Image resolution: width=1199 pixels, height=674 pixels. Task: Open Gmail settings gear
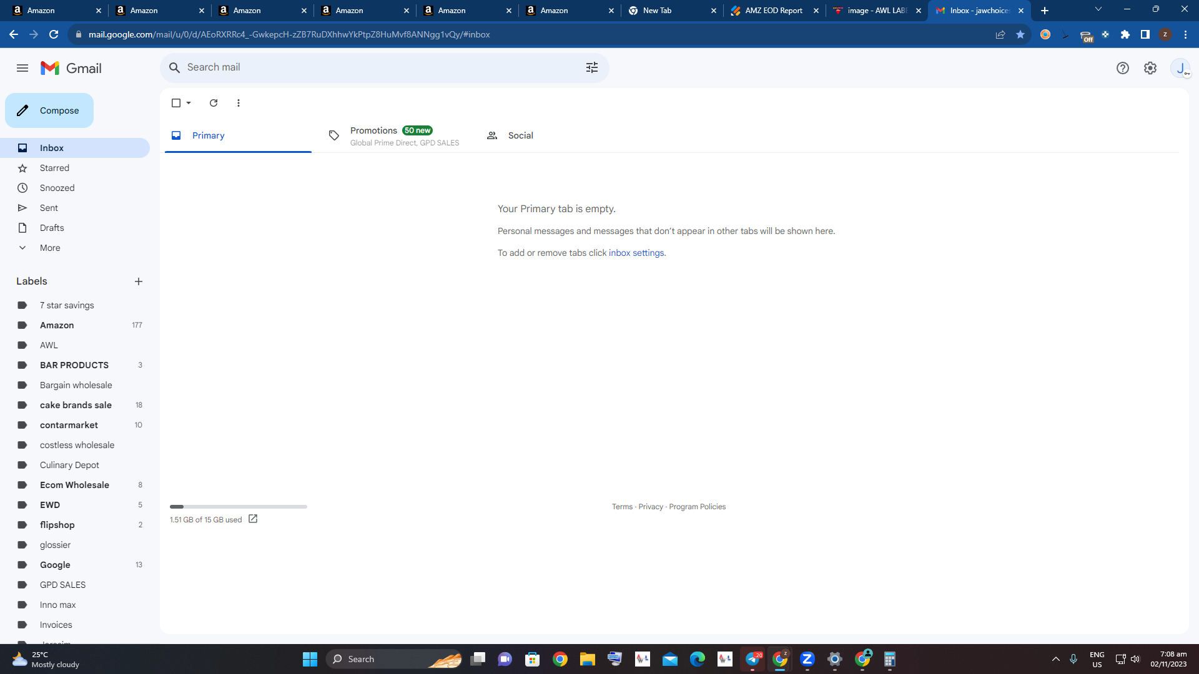[1150, 68]
